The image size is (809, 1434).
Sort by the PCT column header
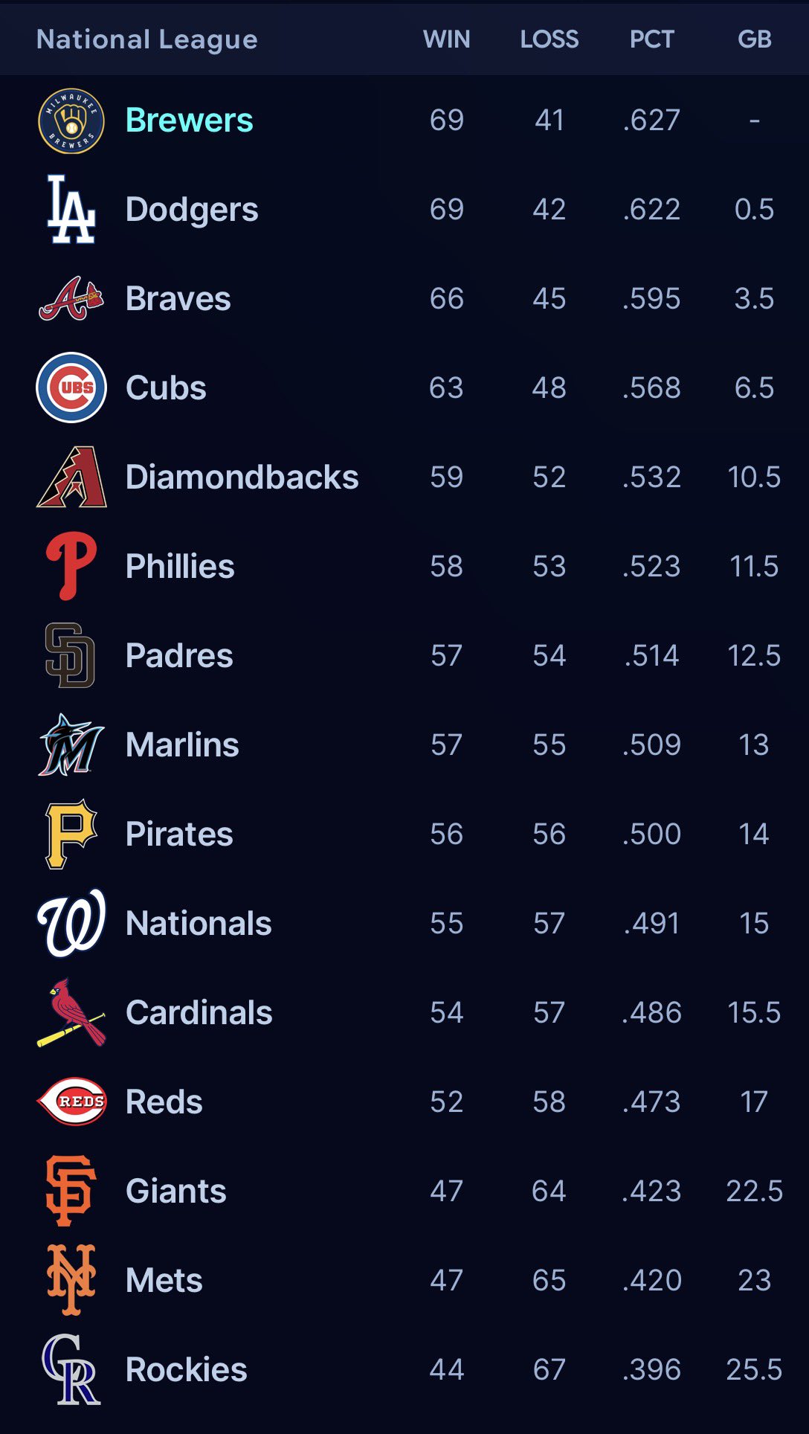click(x=652, y=39)
